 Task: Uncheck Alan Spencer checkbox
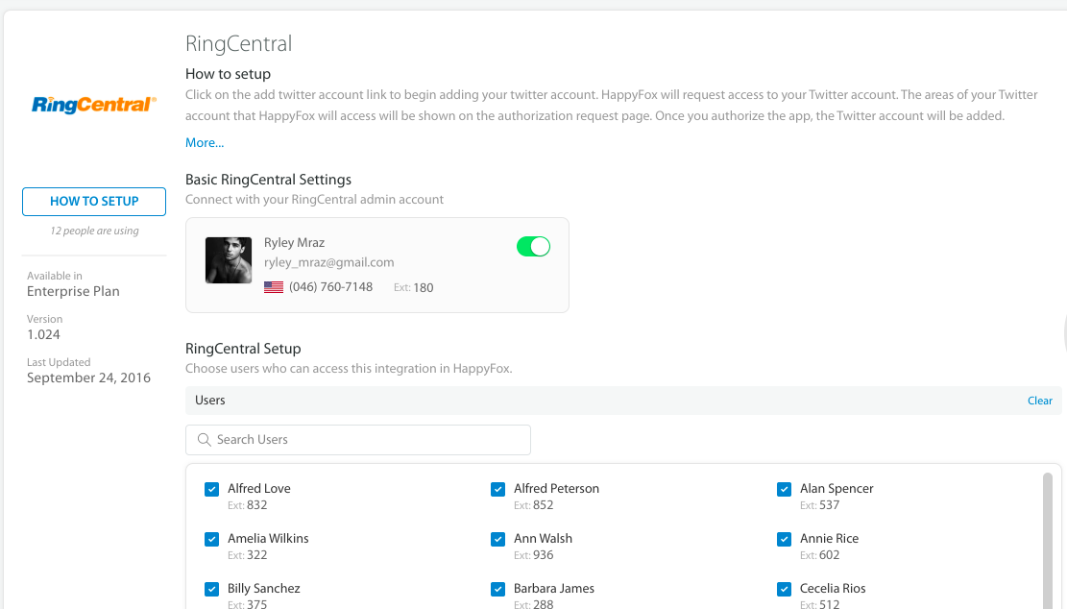(784, 489)
